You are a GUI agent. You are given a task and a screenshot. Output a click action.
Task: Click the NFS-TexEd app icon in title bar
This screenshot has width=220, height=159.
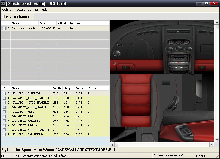click(x=3, y=3)
